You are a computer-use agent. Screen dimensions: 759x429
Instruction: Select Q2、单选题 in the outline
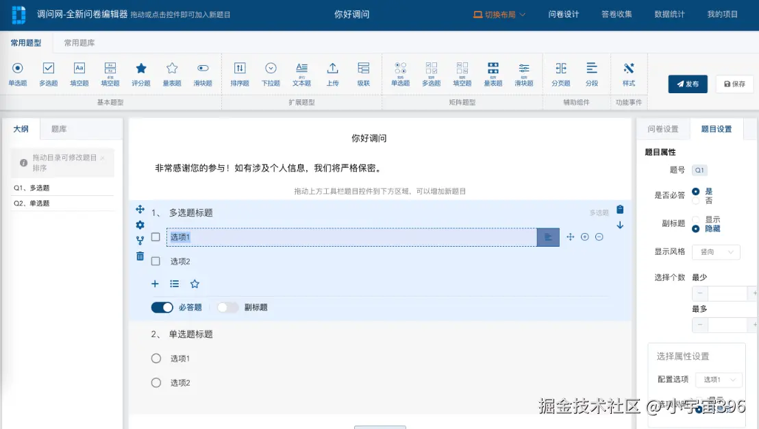tap(63, 204)
